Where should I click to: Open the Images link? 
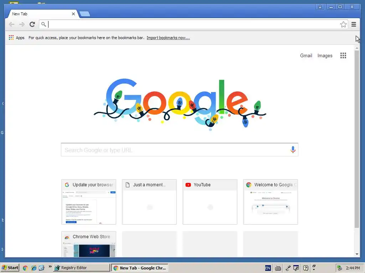(325, 56)
